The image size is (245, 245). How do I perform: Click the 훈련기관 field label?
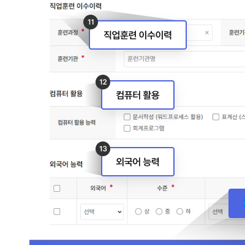pos(68,59)
